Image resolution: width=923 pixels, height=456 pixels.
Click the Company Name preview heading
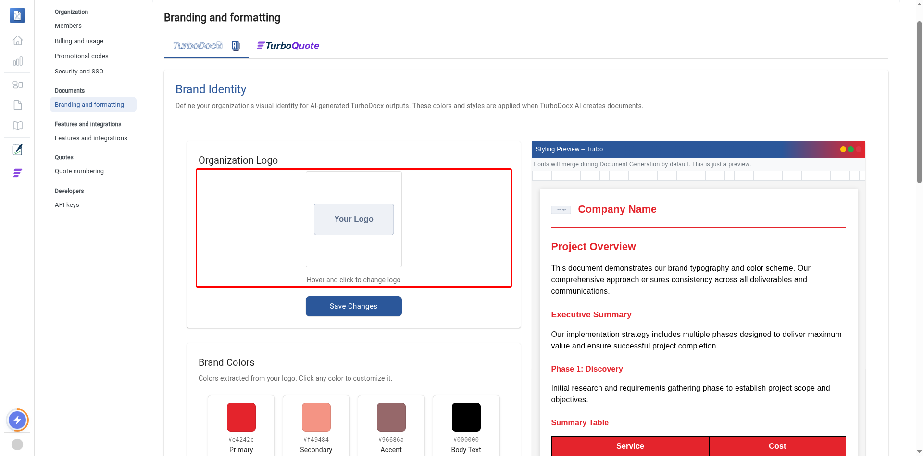(617, 209)
